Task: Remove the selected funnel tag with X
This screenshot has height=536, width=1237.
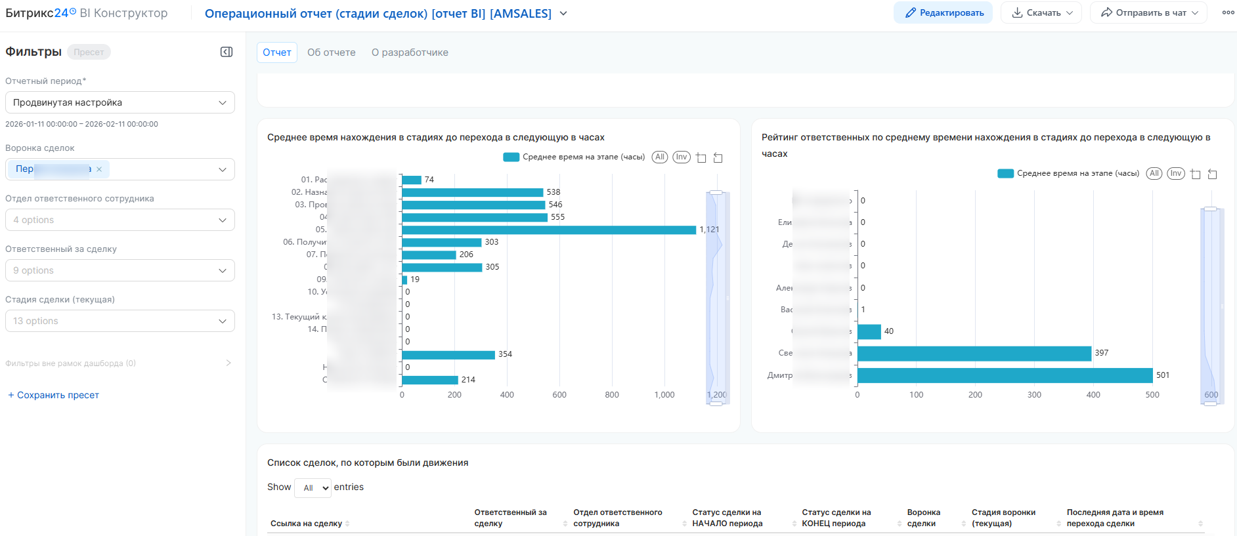Action: [99, 169]
